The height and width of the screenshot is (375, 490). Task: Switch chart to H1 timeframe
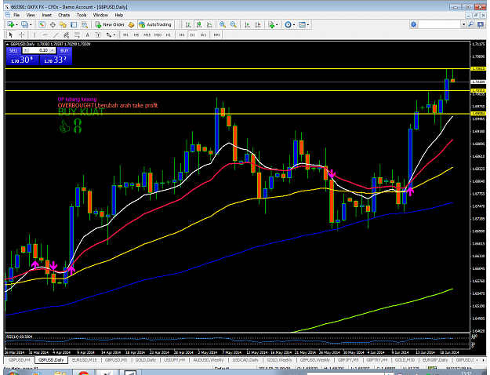click(x=169, y=35)
